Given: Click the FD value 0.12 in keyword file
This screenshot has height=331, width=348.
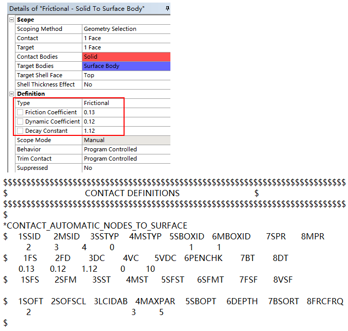Looking at the screenshot, I should pos(58,269).
